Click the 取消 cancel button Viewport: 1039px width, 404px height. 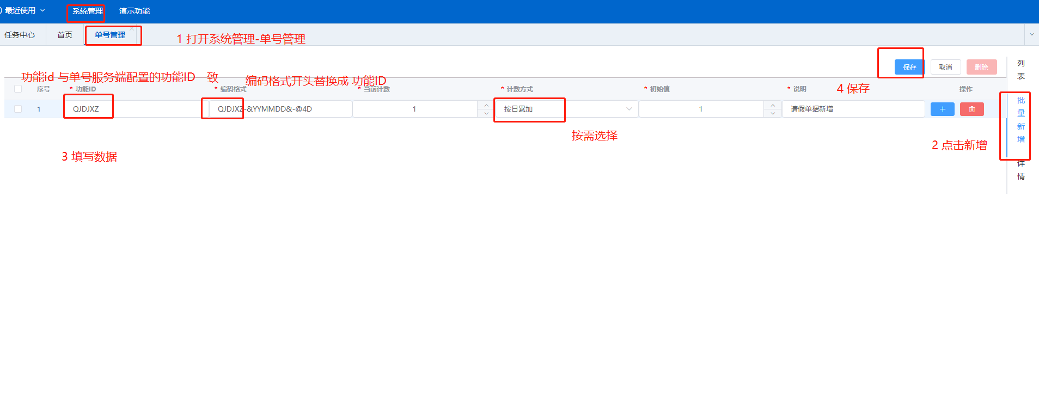click(x=945, y=67)
